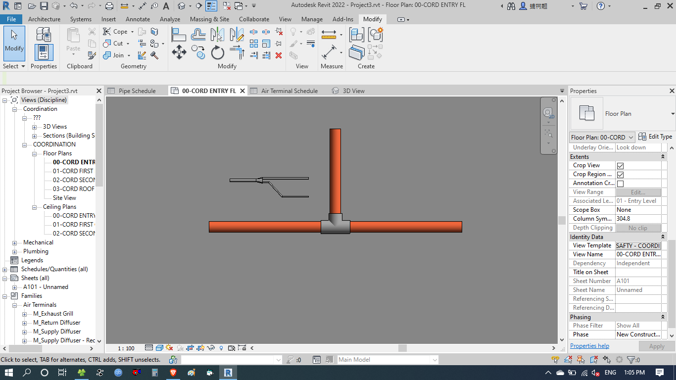Select the Move tool
The width and height of the screenshot is (676, 380).
pyautogui.click(x=179, y=51)
